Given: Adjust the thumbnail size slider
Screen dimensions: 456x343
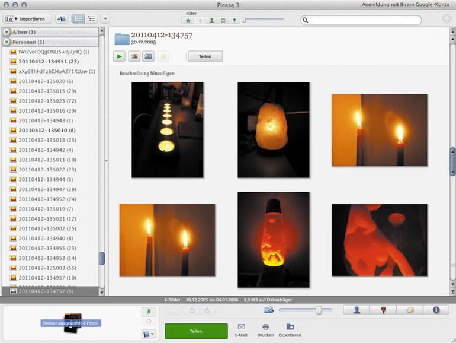Looking at the screenshot, I should (319, 310).
